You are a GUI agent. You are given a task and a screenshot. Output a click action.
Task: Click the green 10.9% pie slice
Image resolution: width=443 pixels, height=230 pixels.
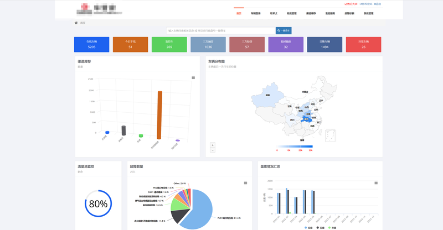tap(178, 205)
